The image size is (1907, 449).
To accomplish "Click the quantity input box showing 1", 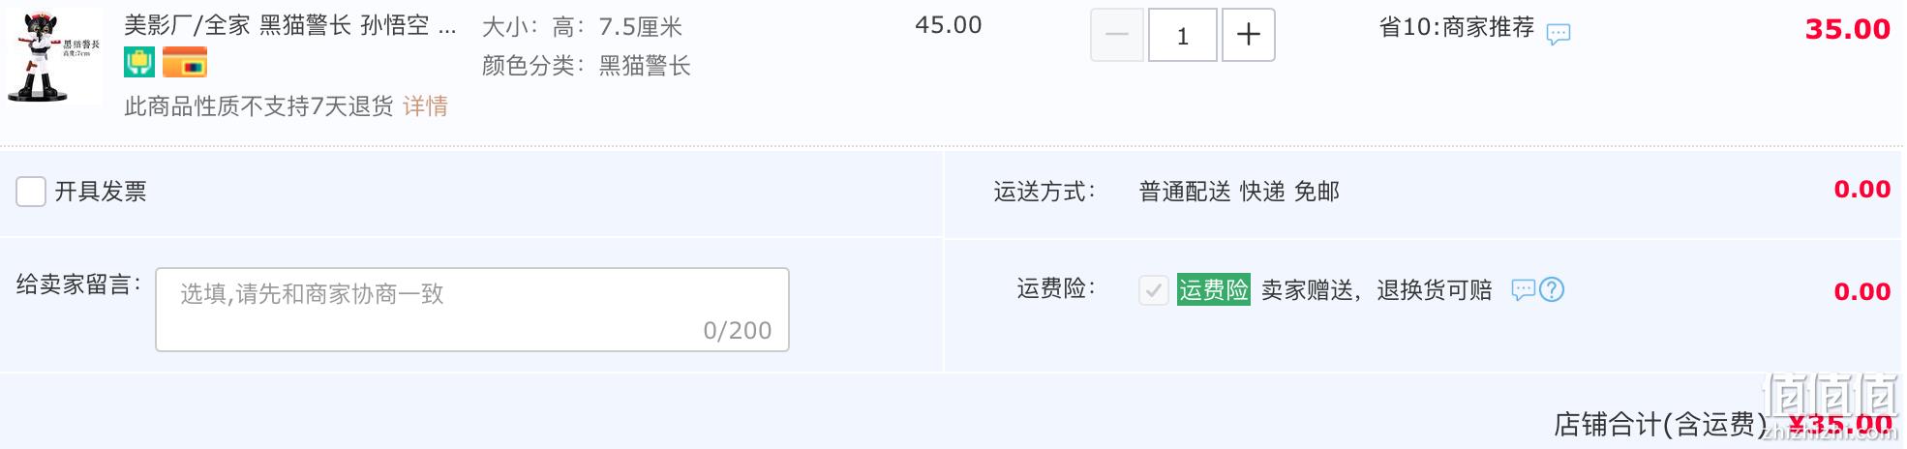I will [1183, 35].
